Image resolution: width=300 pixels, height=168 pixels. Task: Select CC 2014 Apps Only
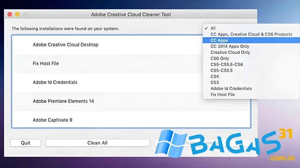(x=251, y=46)
